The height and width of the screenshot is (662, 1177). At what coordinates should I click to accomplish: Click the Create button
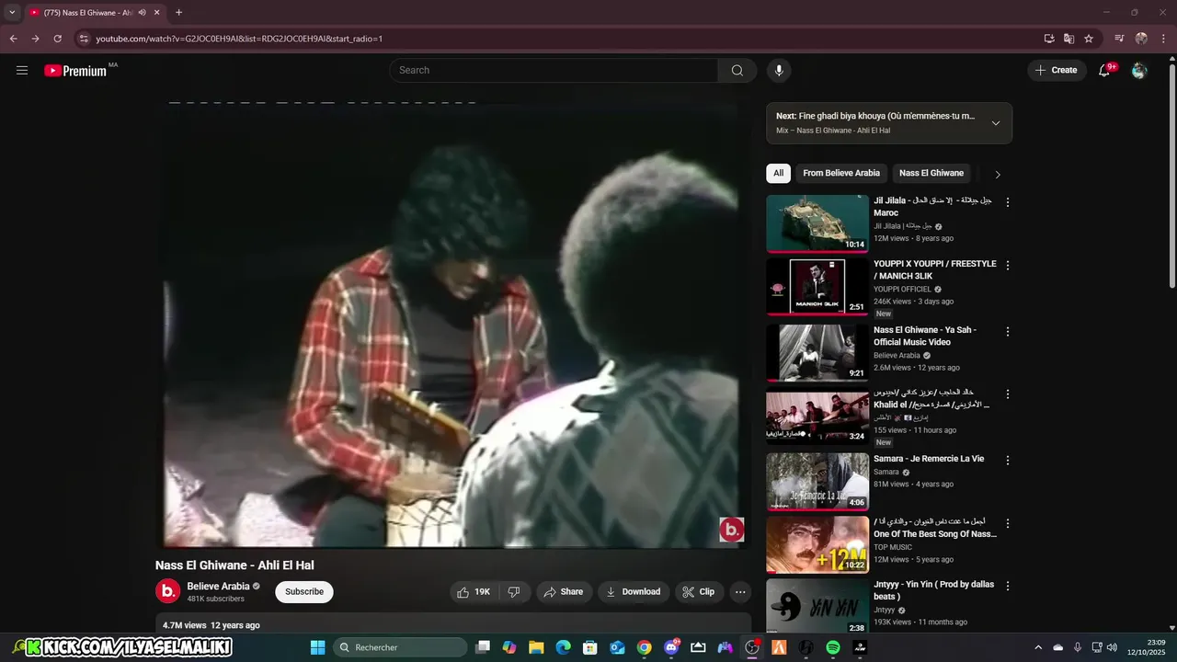pos(1057,70)
